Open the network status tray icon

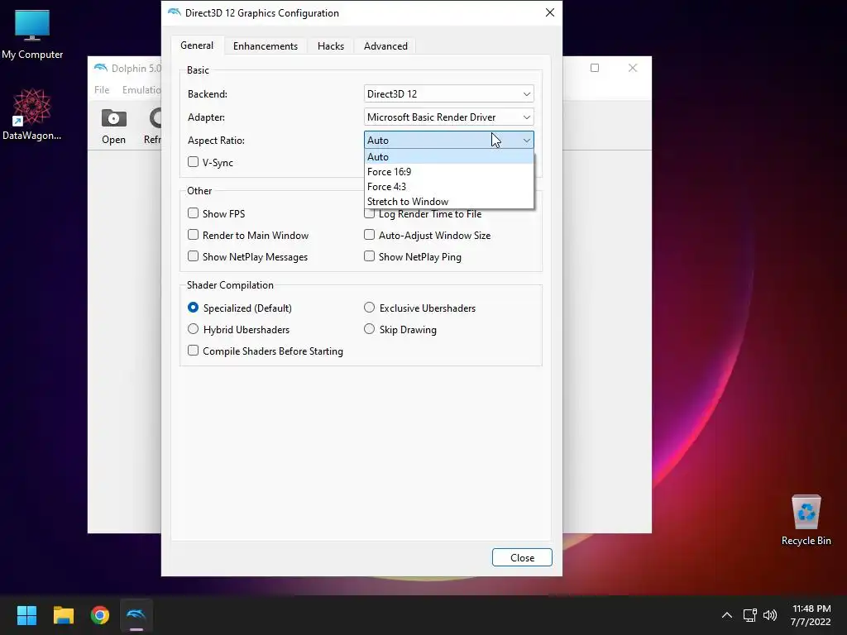click(749, 615)
